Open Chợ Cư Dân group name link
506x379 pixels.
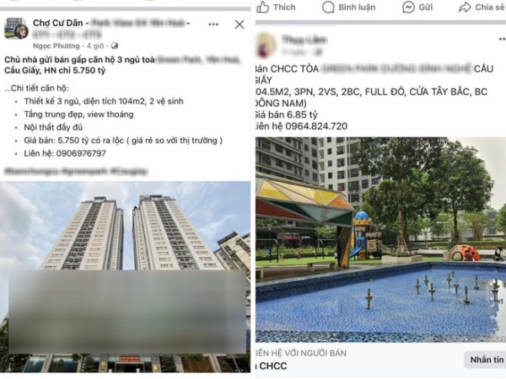click(x=58, y=23)
